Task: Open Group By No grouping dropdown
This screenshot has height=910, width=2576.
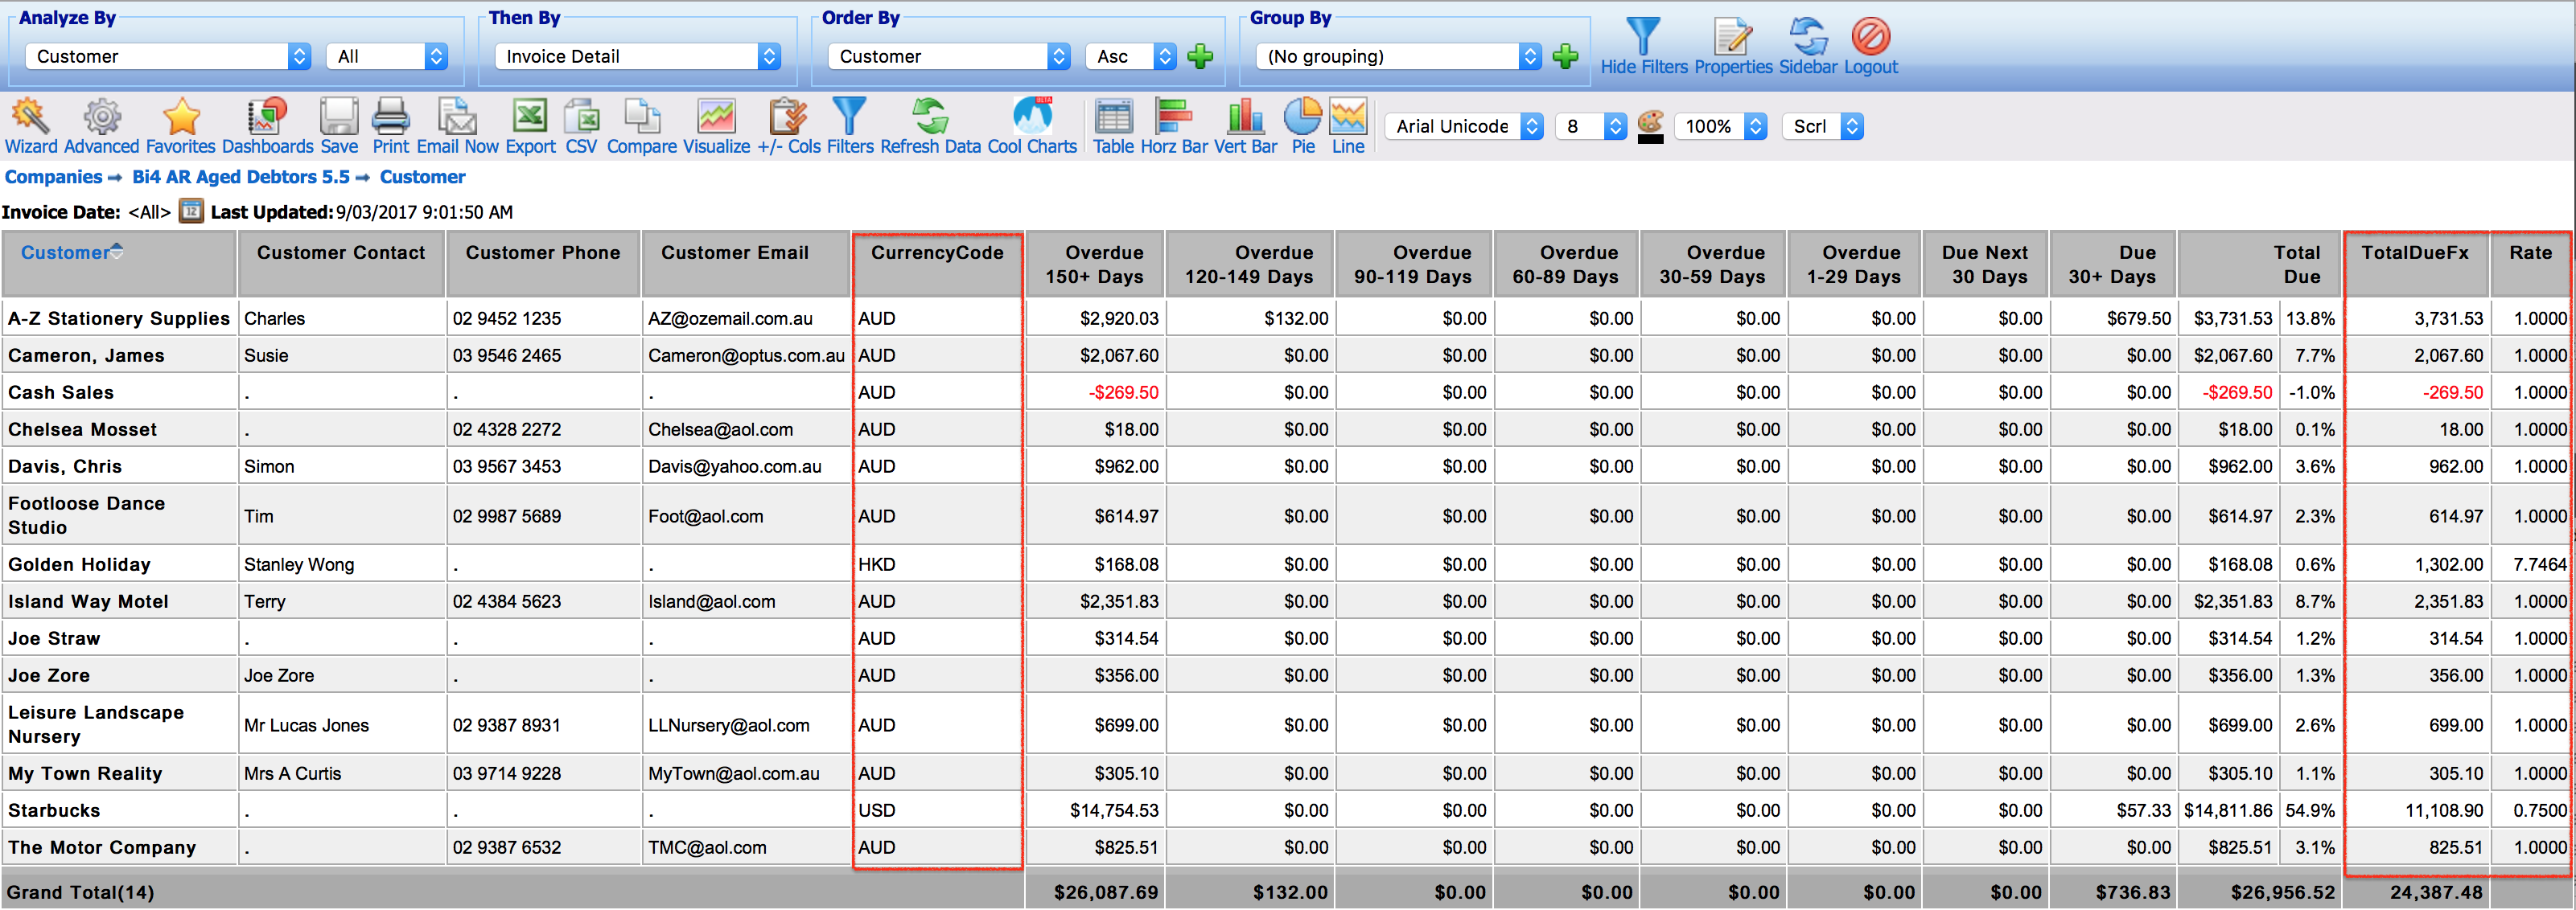Action: point(1398,57)
